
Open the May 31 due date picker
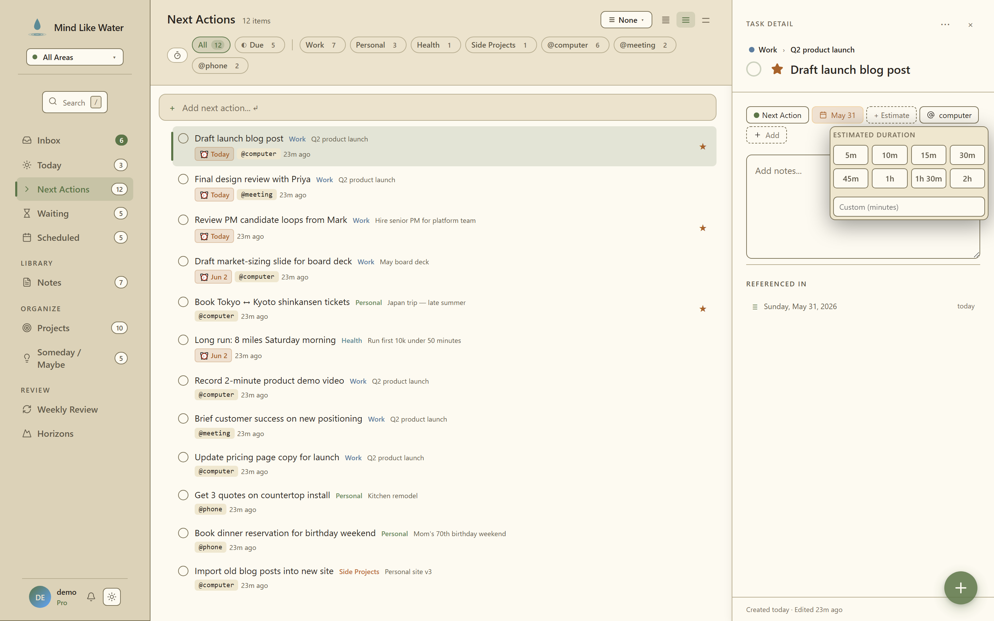tap(837, 115)
